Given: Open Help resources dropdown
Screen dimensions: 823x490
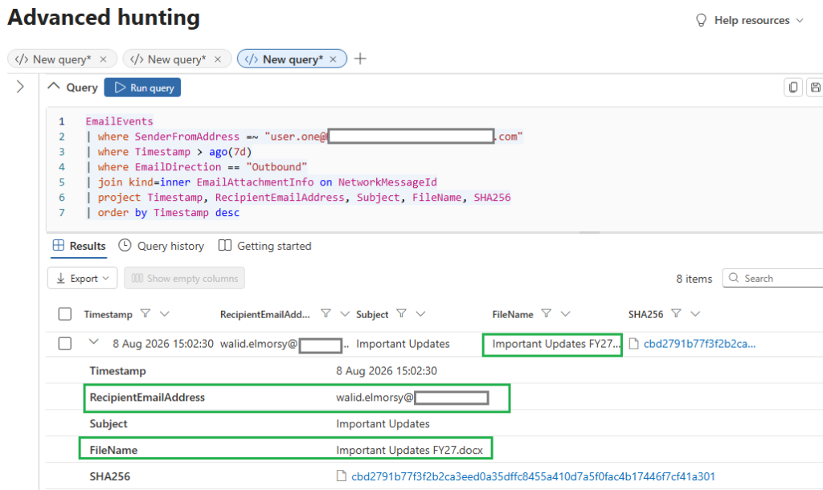Looking at the screenshot, I should (x=750, y=20).
